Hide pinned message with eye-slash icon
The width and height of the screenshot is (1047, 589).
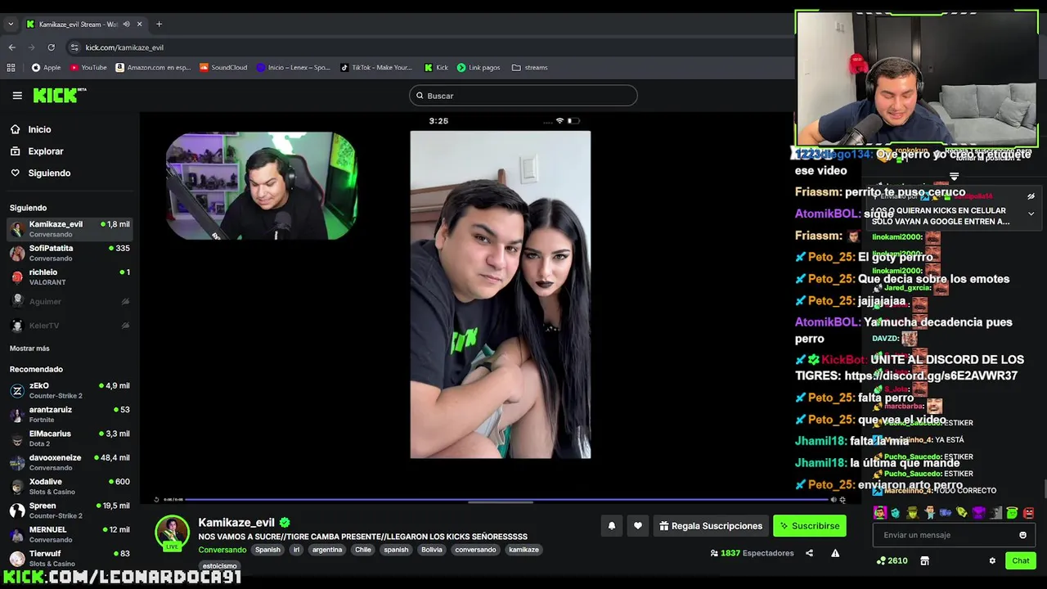[x=1031, y=196]
